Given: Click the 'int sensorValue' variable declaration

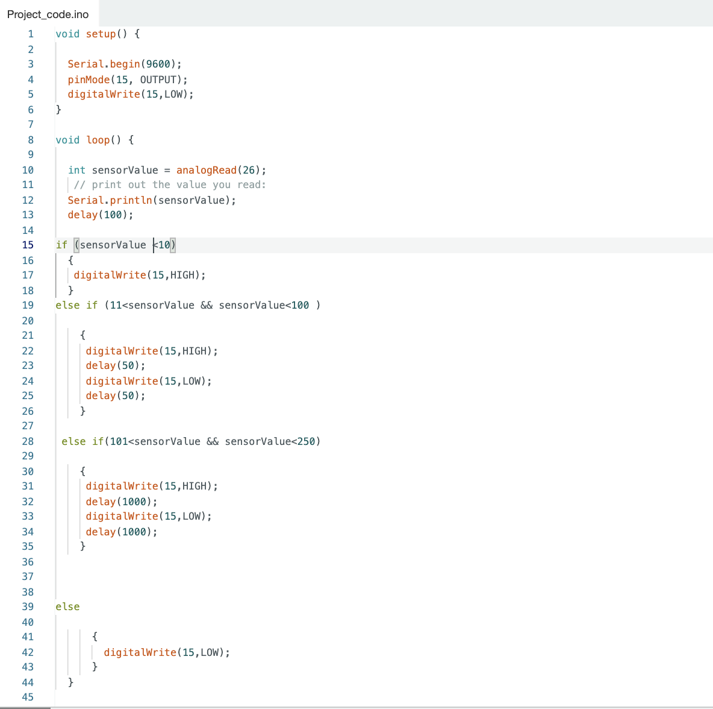Looking at the screenshot, I should [113, 170].
